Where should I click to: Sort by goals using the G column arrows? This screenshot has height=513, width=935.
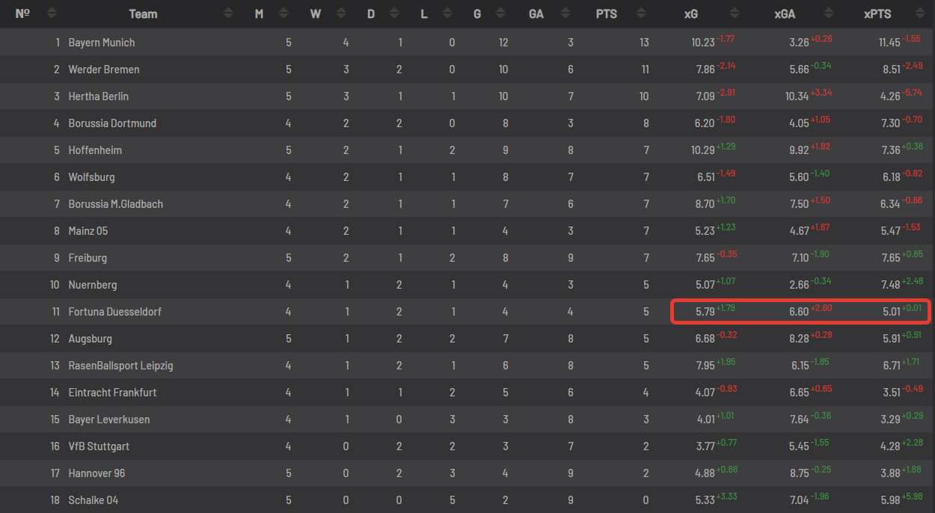tap(500, 13)
